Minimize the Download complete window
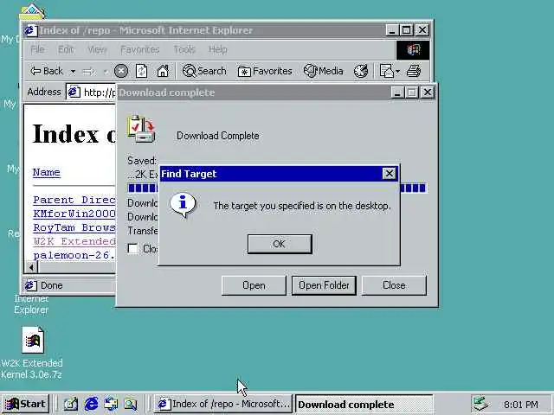The width and height of the screenshot is (554, 415). 398,93
